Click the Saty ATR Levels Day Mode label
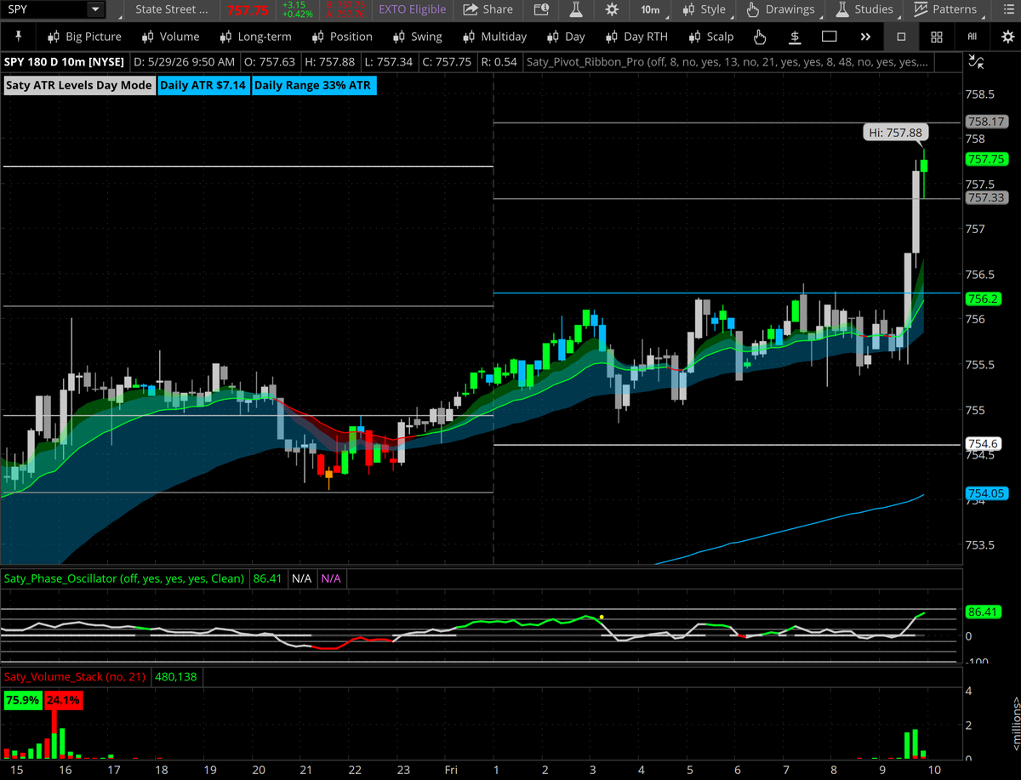Image resolution: width=1021 pixels, height=780 pixels. pos(78,85)
